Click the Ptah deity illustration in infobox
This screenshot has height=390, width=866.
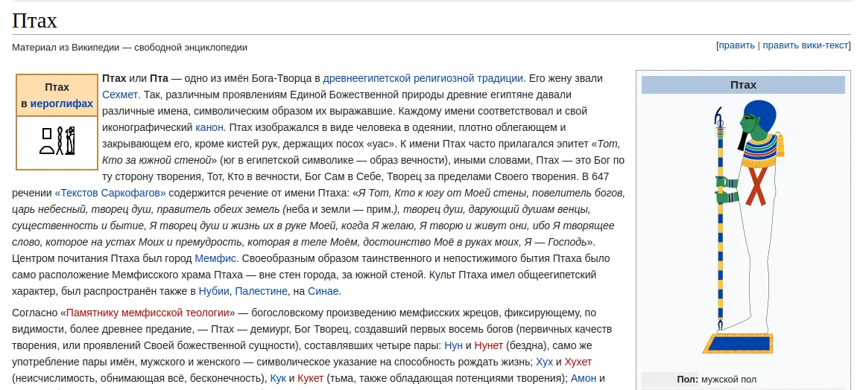743,227
